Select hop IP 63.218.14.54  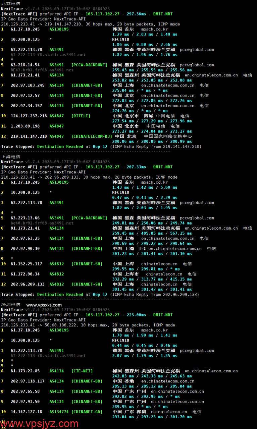pyautogui.click(x=25, y=65)
